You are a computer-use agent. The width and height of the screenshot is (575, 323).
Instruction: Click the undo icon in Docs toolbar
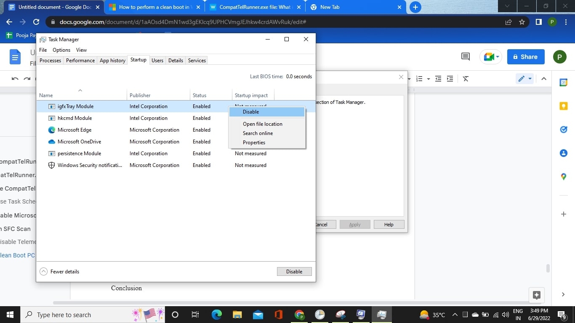tap(15, 79)
